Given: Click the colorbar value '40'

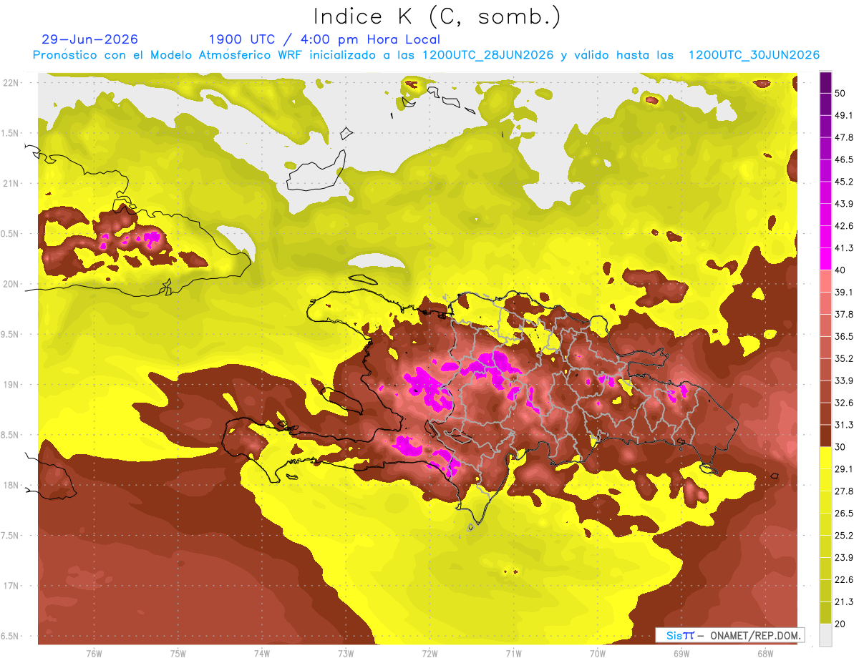Looking at the screenshot, I should tap(840, 270).
